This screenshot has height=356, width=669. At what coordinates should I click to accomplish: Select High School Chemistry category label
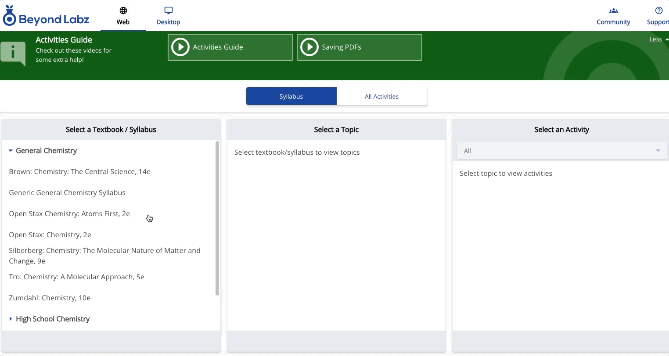(x=53, y=319)
